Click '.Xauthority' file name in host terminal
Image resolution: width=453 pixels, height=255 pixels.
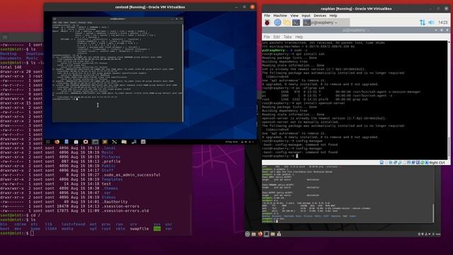point(115,202)
